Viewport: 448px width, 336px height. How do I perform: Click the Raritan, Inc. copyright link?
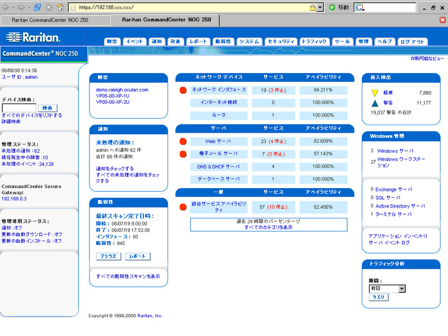[x=150, y=316]
